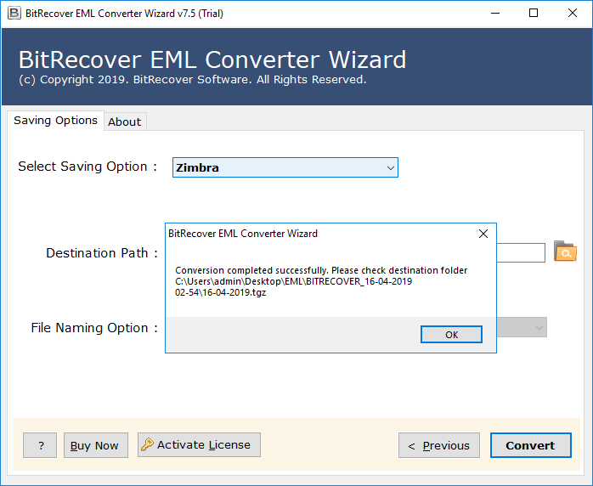Close the BitRecover EML Converter window

click(x=573, y=14)
